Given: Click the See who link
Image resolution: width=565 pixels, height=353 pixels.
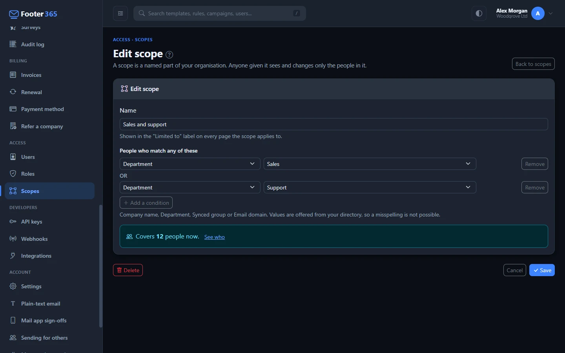Looking at the screenshot, I should tap(215, 237).
